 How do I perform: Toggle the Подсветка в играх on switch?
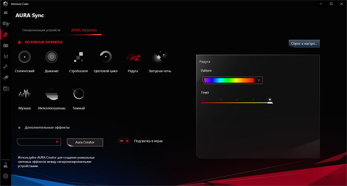[x=124, y=141]
